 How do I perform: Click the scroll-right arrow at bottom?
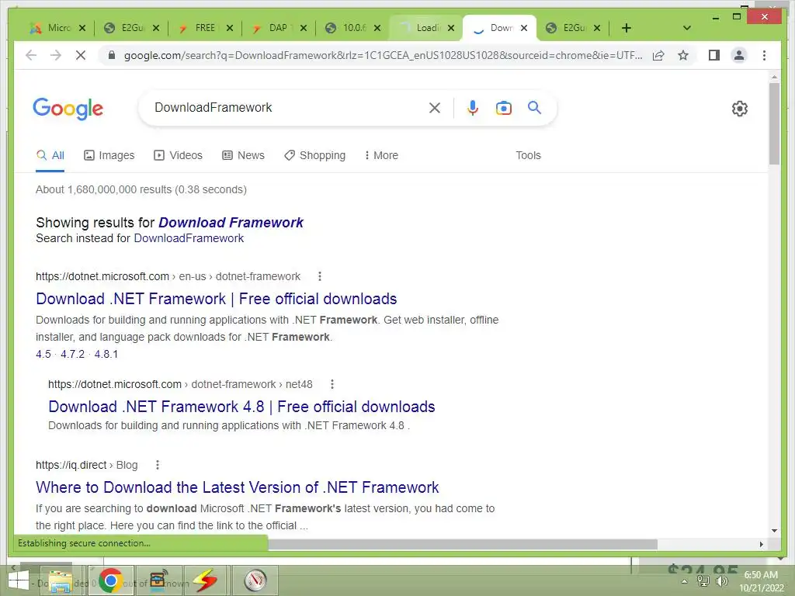pyautogui.click(x=761, y=544)
